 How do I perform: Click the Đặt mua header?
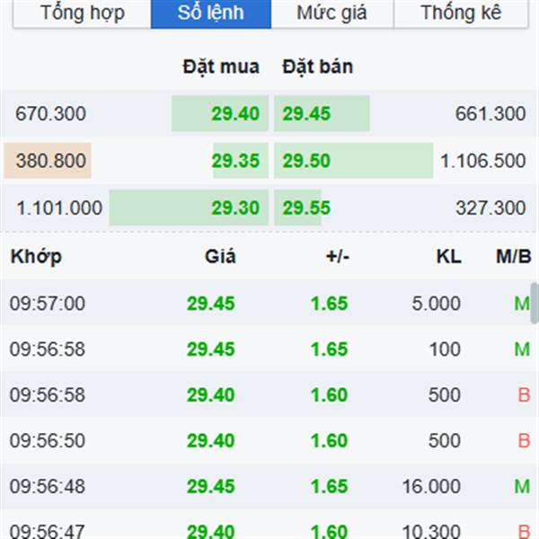(x=221, y=66)
